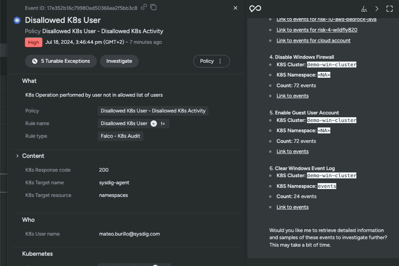Image resolution: width=399 pixels, height=266 pixels.
Task: Click demo-win-cluster under Enable Guest User Account
Action: [x=331, y=120]
